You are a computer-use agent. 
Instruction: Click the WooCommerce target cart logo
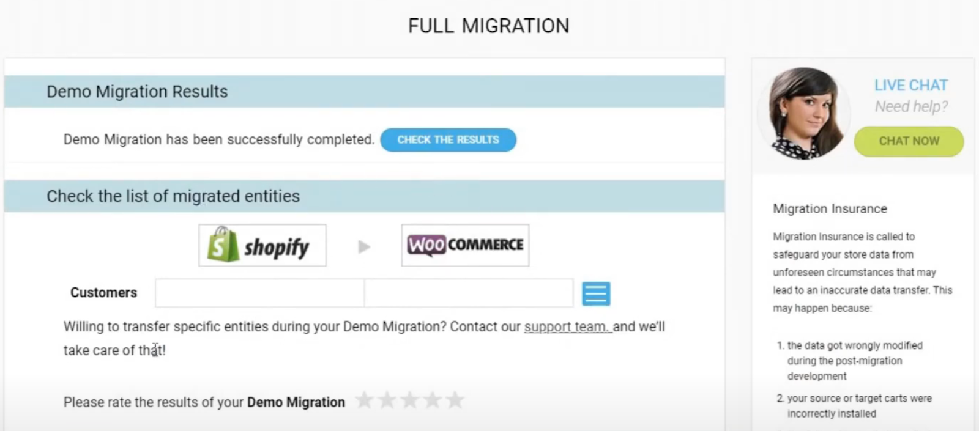[465, 245]
